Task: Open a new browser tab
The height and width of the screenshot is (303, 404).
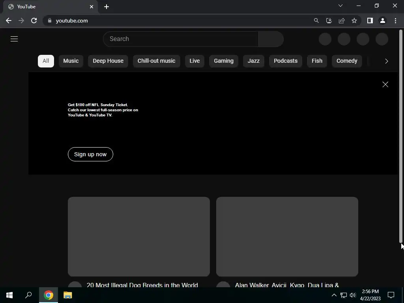Action: 107,7
